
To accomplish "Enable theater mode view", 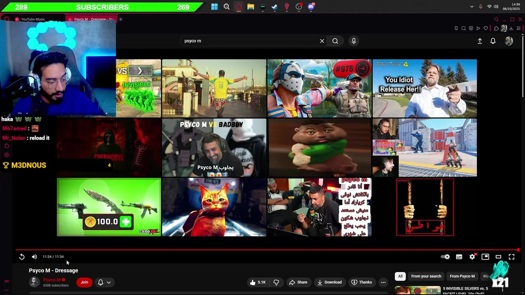I will coord(498,256).
